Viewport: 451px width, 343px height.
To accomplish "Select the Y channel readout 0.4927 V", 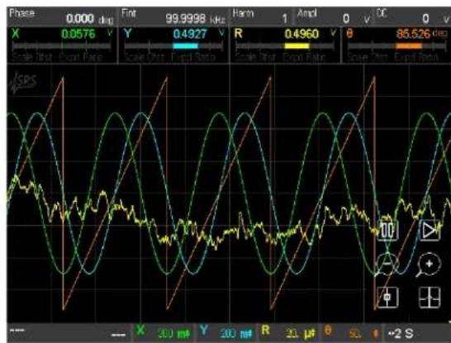I will tap(173, 34).
